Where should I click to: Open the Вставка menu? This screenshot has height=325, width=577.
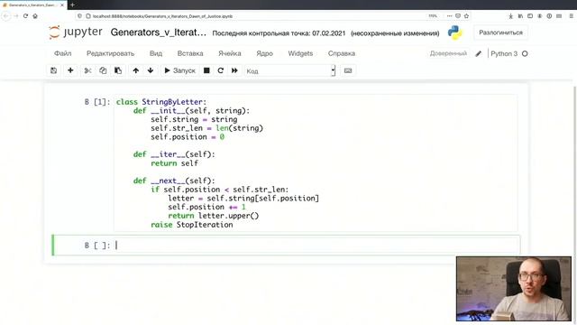(x=190, y=53)
